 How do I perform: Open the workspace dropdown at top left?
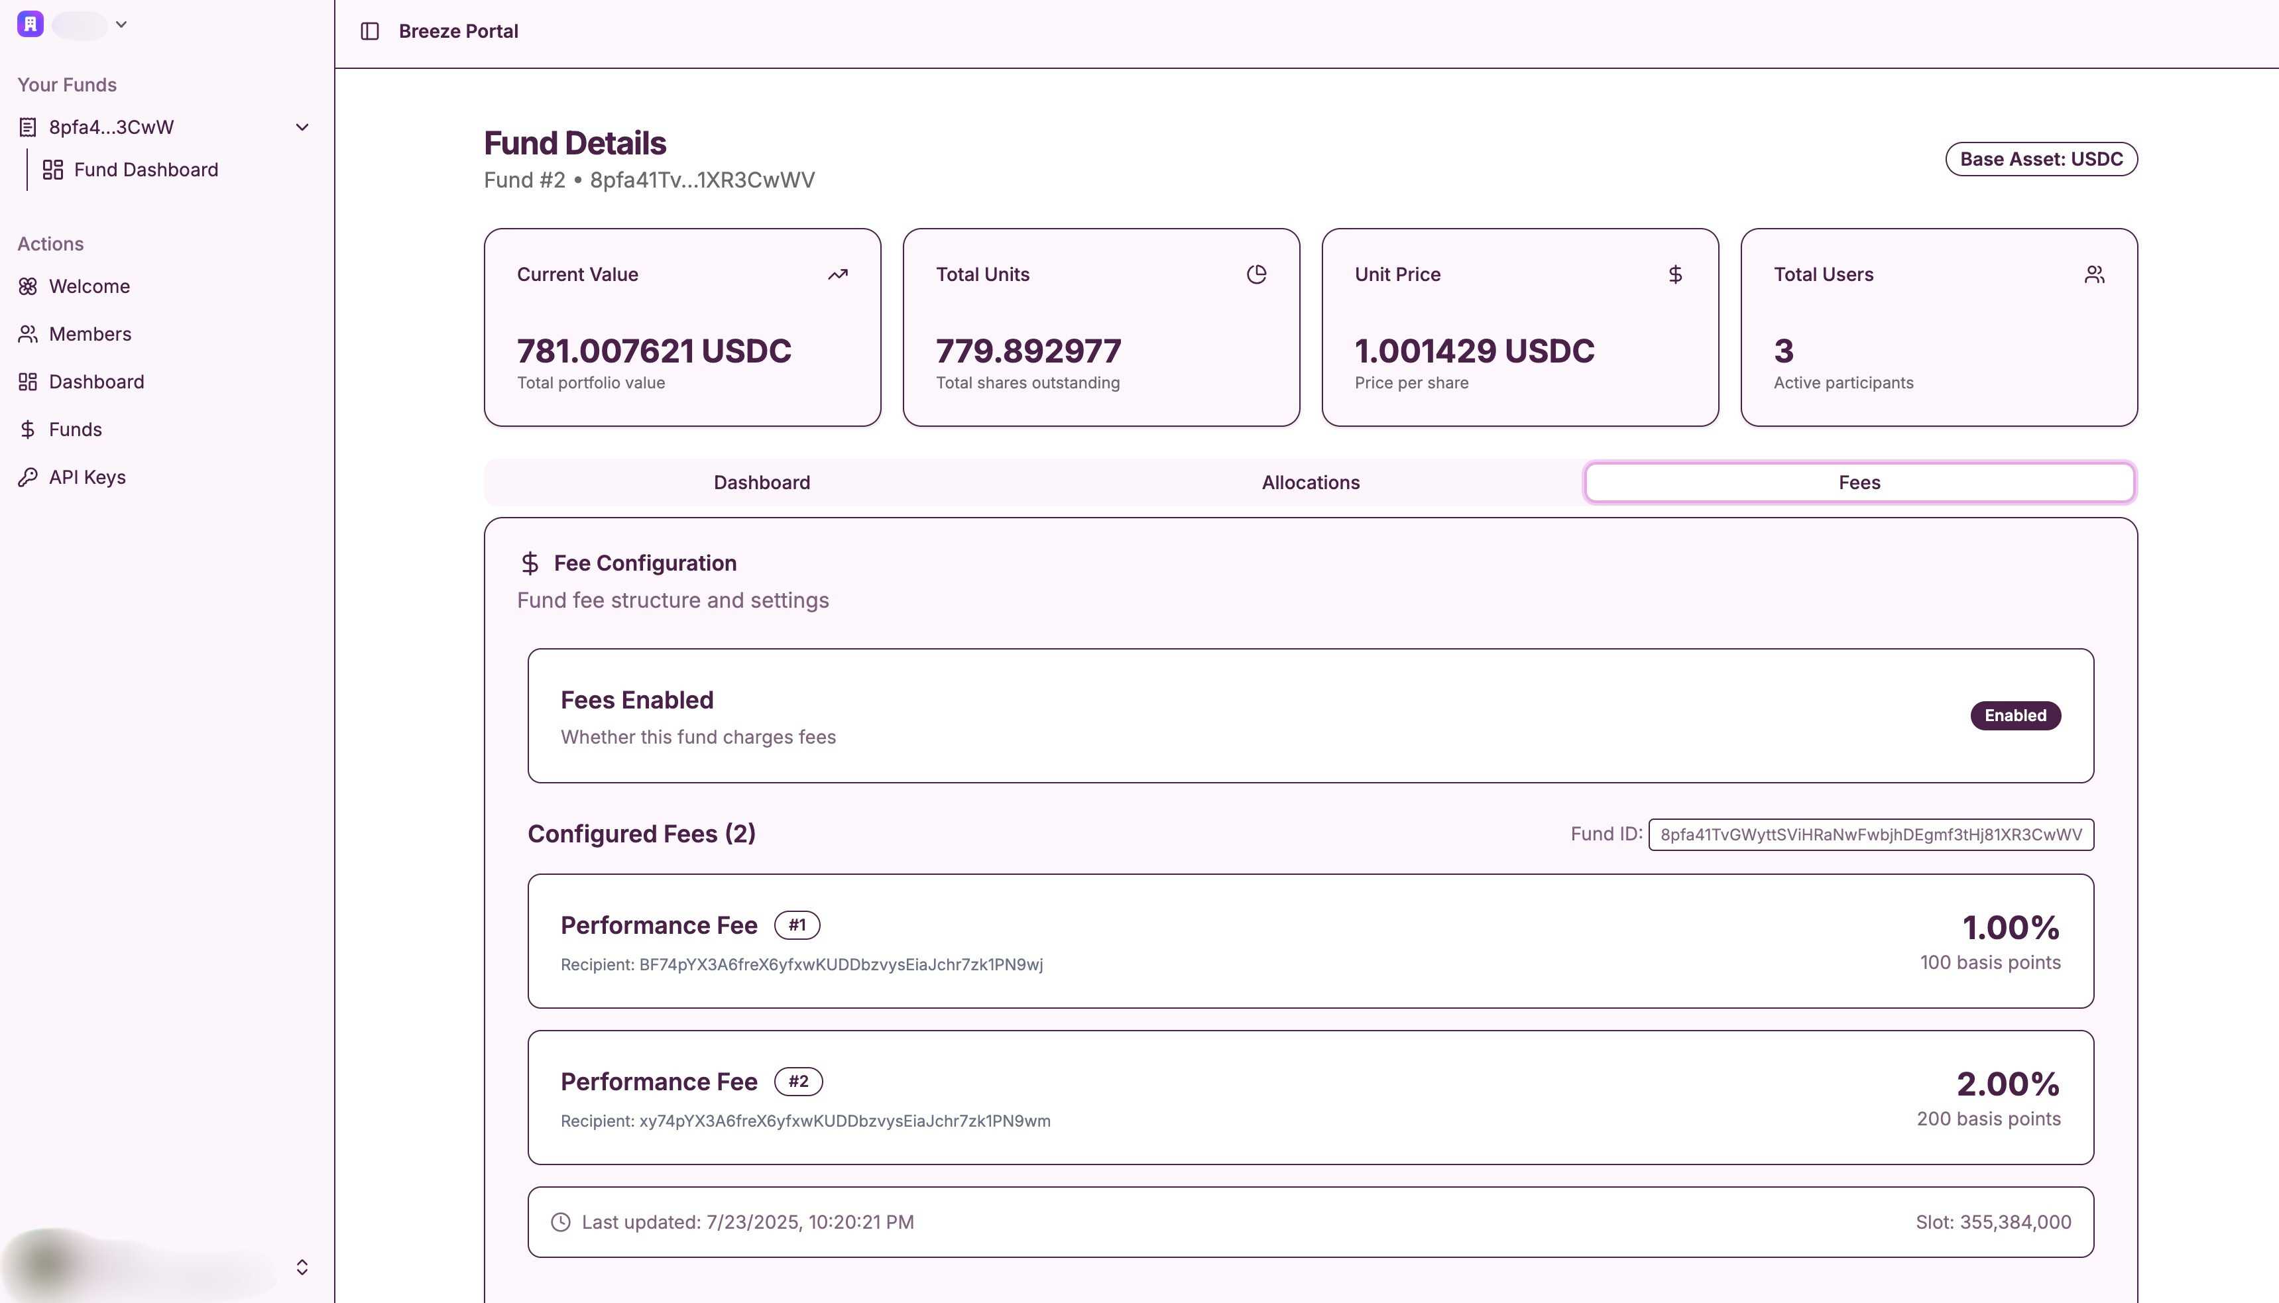(x=122, y=24)
